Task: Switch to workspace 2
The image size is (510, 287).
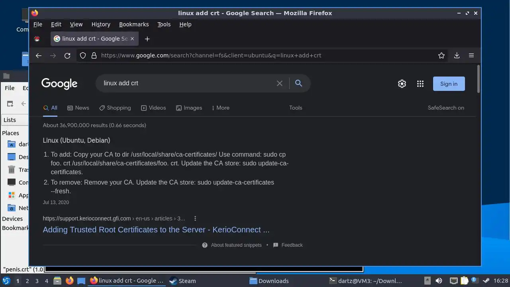Action: point(27,281)
